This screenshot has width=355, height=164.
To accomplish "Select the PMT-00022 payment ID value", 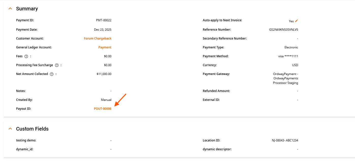I will click(x=104, y=20).
